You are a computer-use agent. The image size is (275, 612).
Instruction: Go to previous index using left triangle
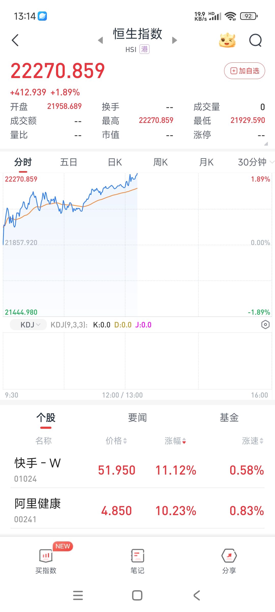(x=101, y=40)
